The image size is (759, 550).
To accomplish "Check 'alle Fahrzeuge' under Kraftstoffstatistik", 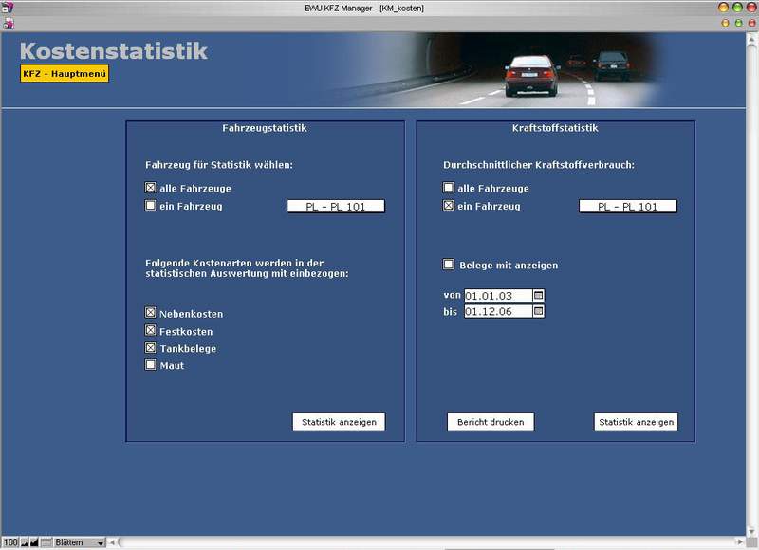I will point(449,188).
